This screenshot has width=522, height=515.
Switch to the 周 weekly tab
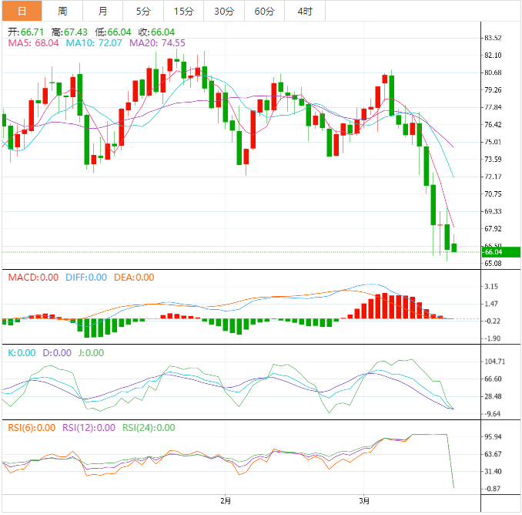click(62, 11)
